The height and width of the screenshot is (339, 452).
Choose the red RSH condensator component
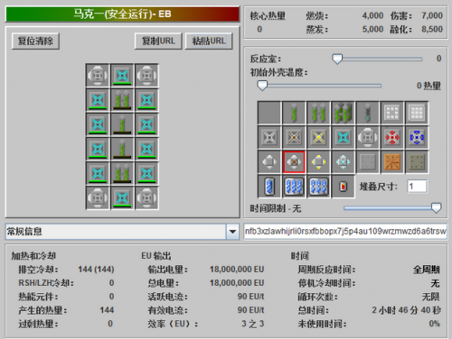(x=392, y=138)
